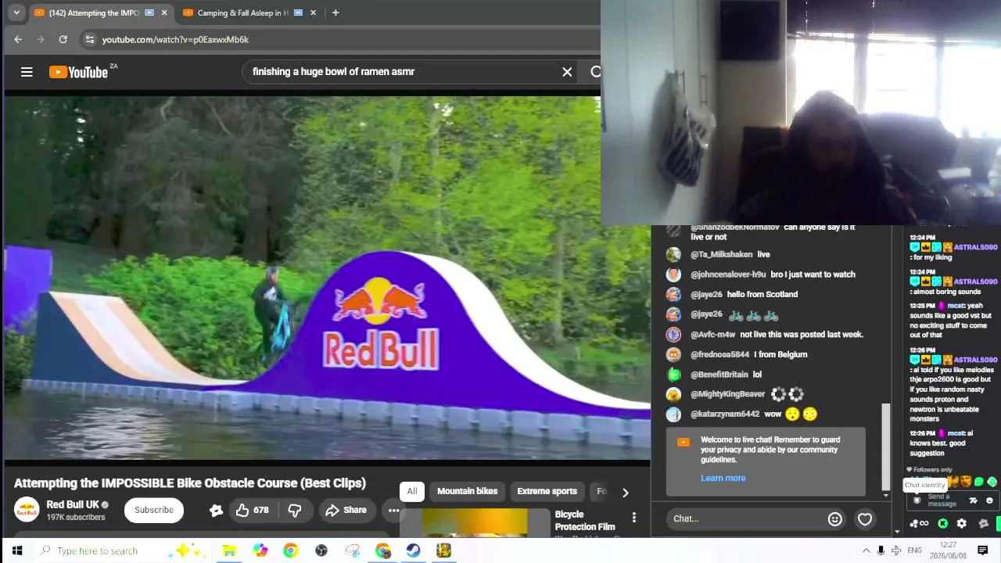This screenshot has height=563, width=1001.
Task: Open options for Bicycle Protection Film video
Action: point(634,517)
